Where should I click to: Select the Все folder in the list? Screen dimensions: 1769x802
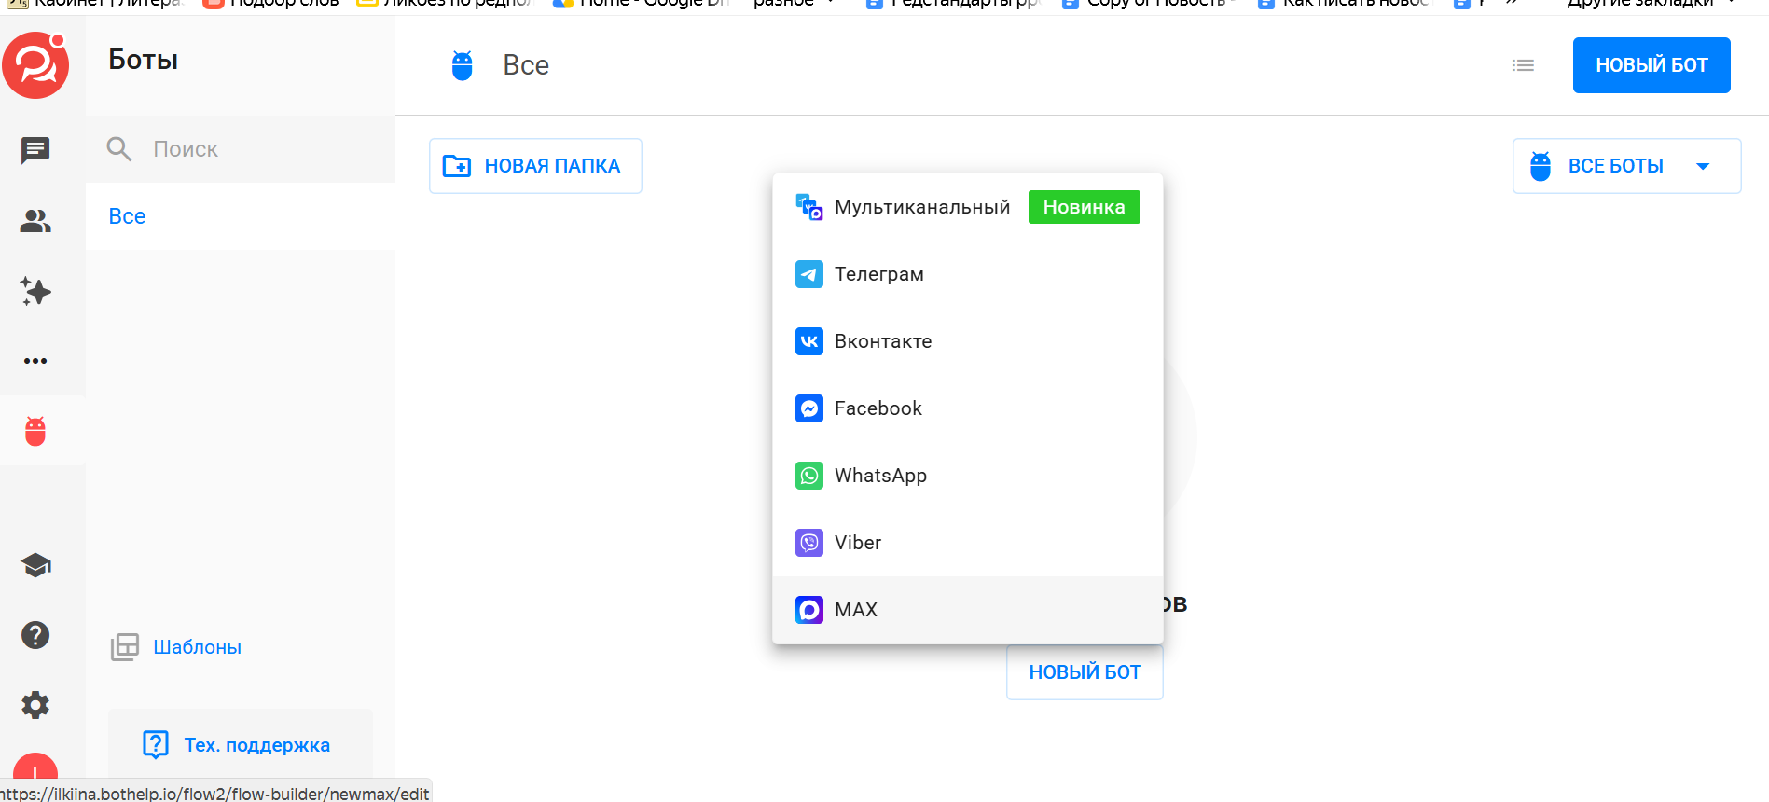[x=241, y=216]
